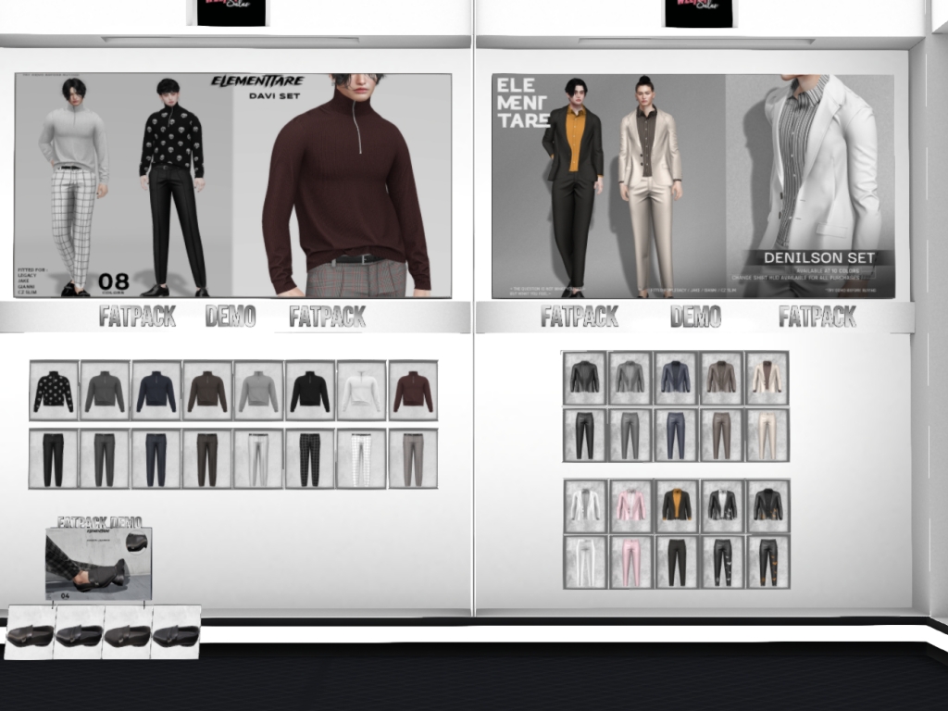Select the leftmost black loafer vendor
The width and height of the screenshot is (948, 711).
[x=30, y=634]
